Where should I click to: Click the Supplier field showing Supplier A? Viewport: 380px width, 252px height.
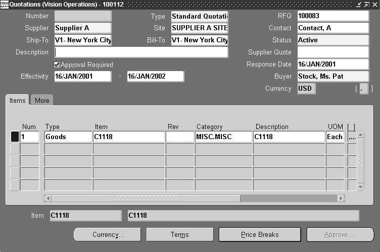click(83, 28)
